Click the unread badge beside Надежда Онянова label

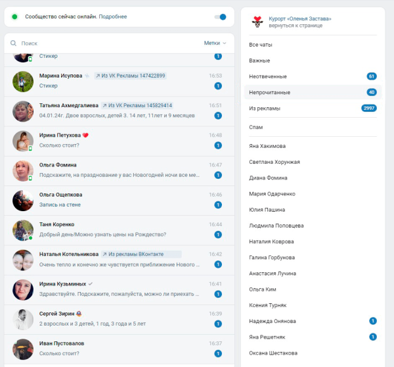coord(372,321)
